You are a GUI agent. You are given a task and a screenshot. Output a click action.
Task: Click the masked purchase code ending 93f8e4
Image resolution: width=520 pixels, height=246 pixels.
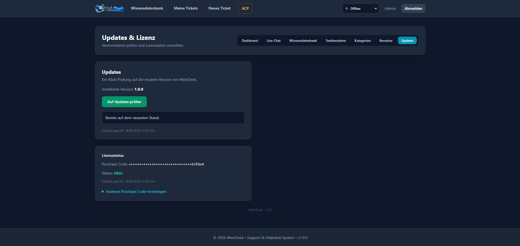pos(166,164)
